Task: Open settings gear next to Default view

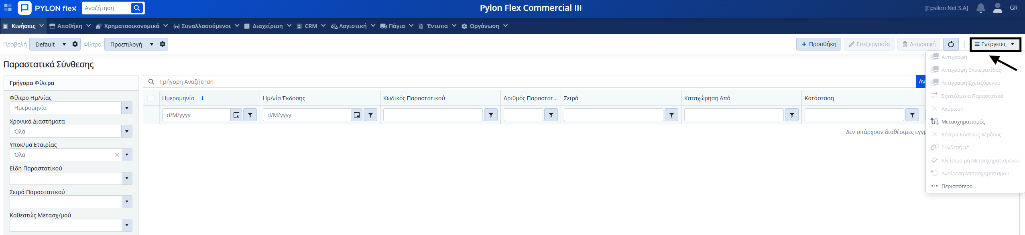Action: point(75,44)
